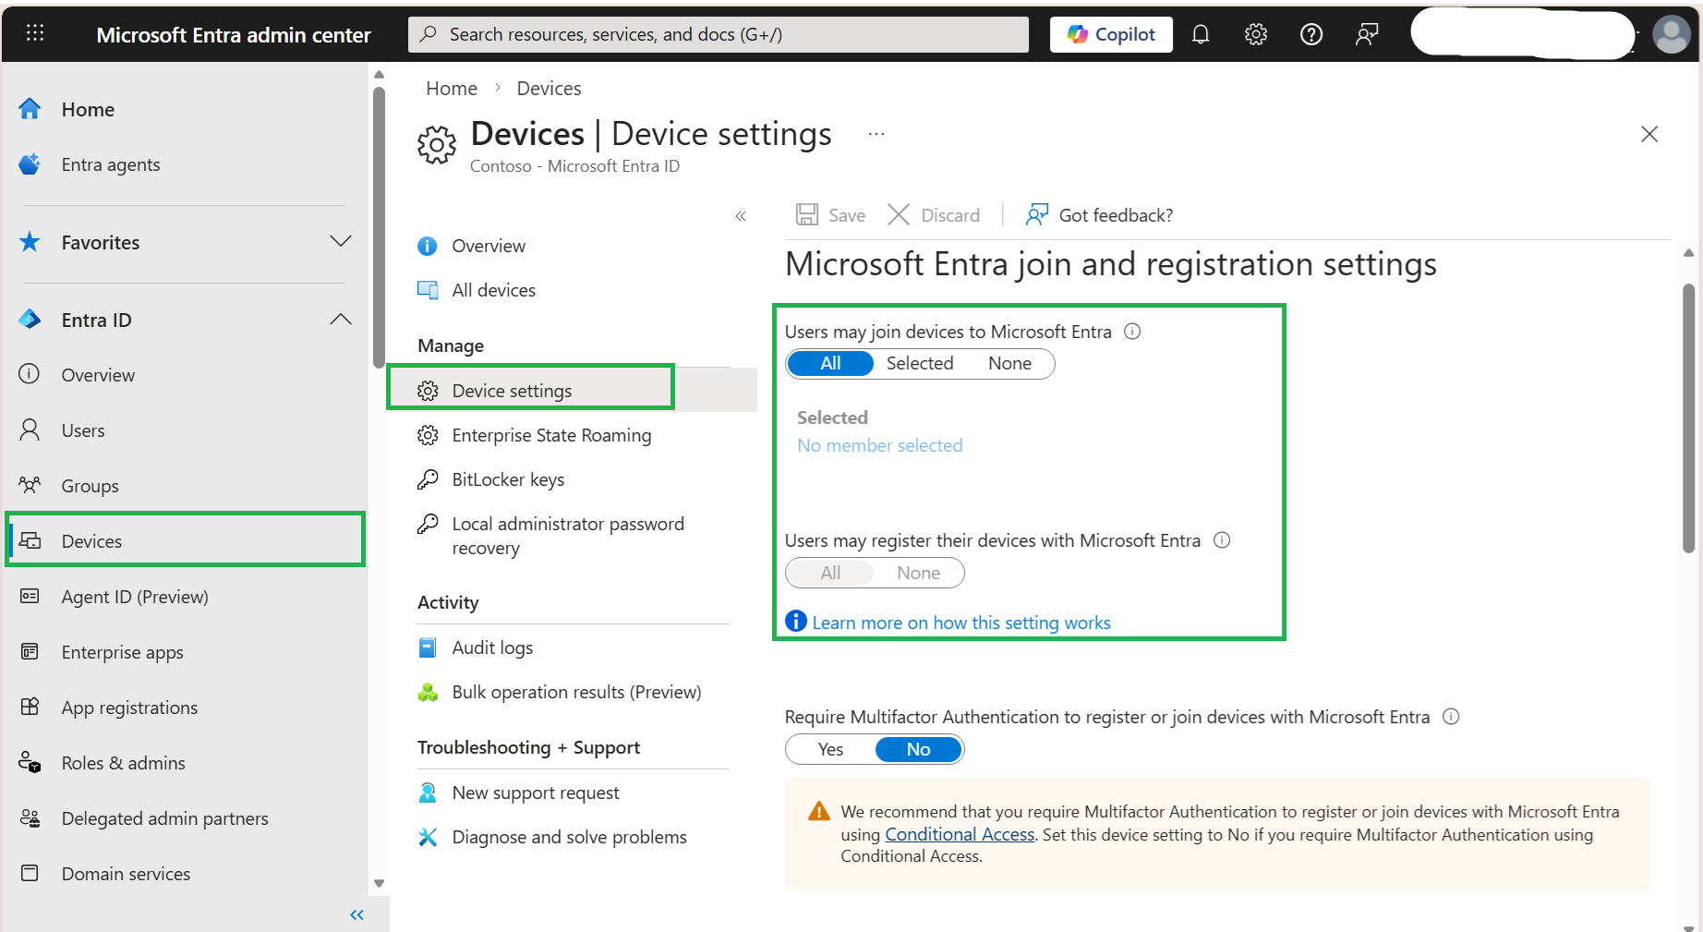Collapse the Devices resource menu

741,216
